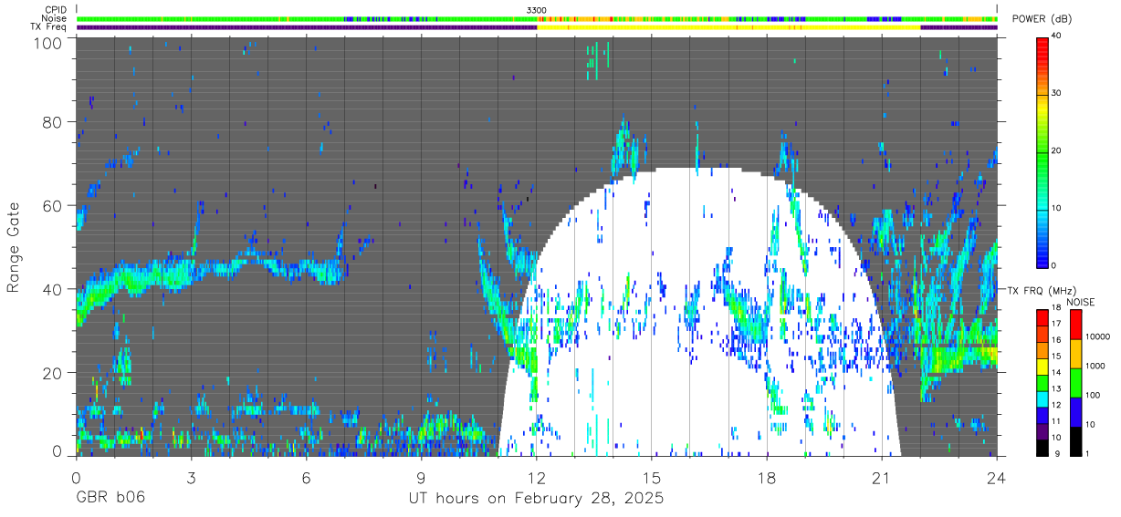This screenshot has width=1121, height=517.
Task: Click the UT hours on February 28, 2025 caption
Action: click(536, 500)
